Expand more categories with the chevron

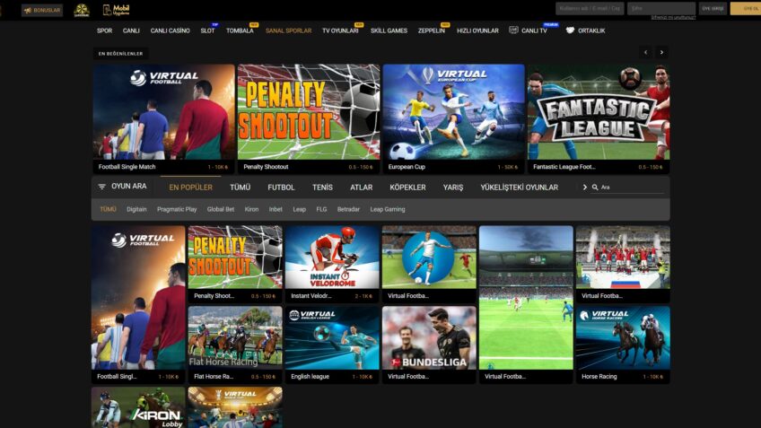tap(584, 187)
